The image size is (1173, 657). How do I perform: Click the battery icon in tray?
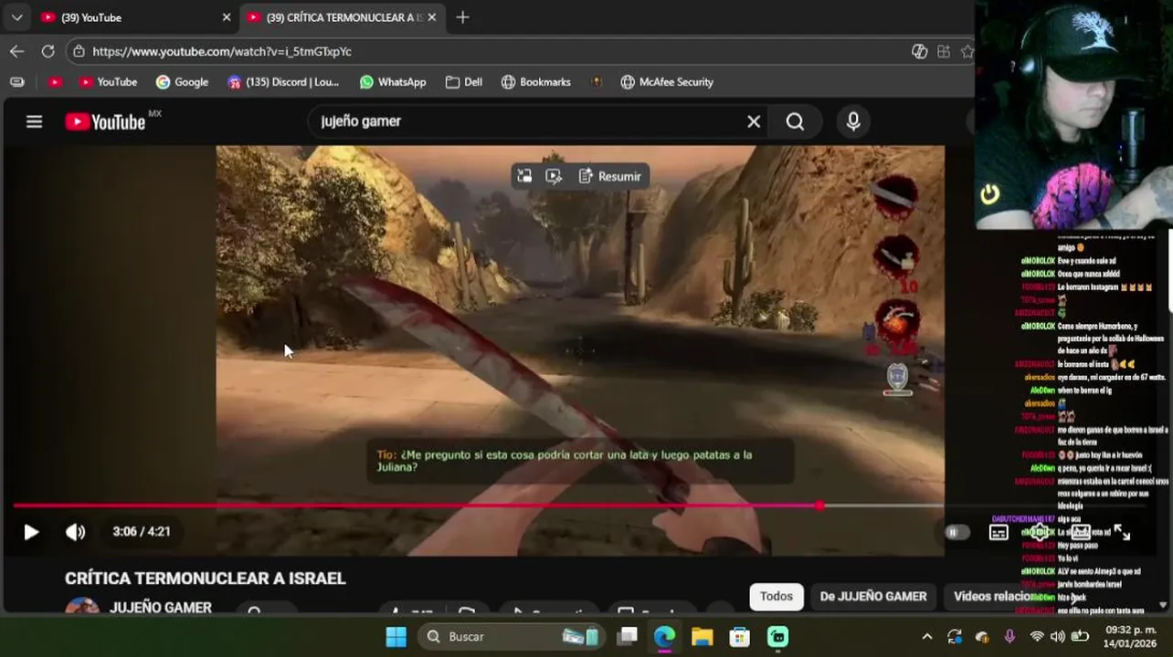(1080, 637)
